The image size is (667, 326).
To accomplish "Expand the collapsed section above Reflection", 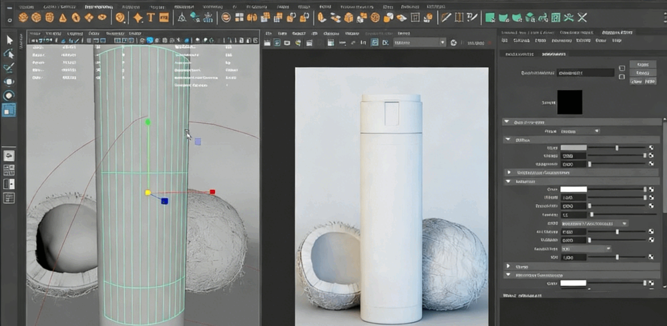I will (508, 172).
